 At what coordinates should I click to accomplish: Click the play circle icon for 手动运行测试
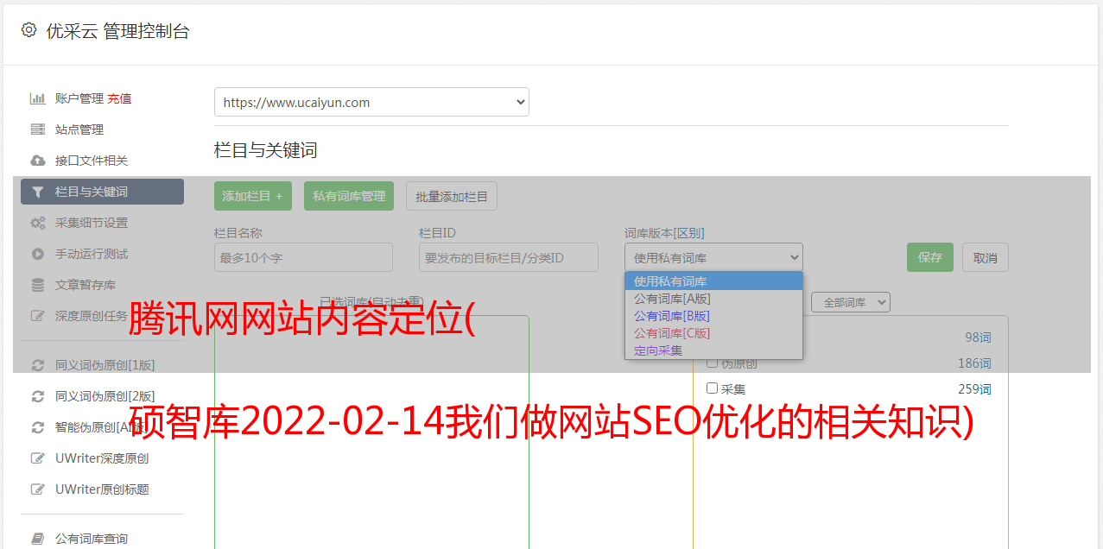point(38,254)
